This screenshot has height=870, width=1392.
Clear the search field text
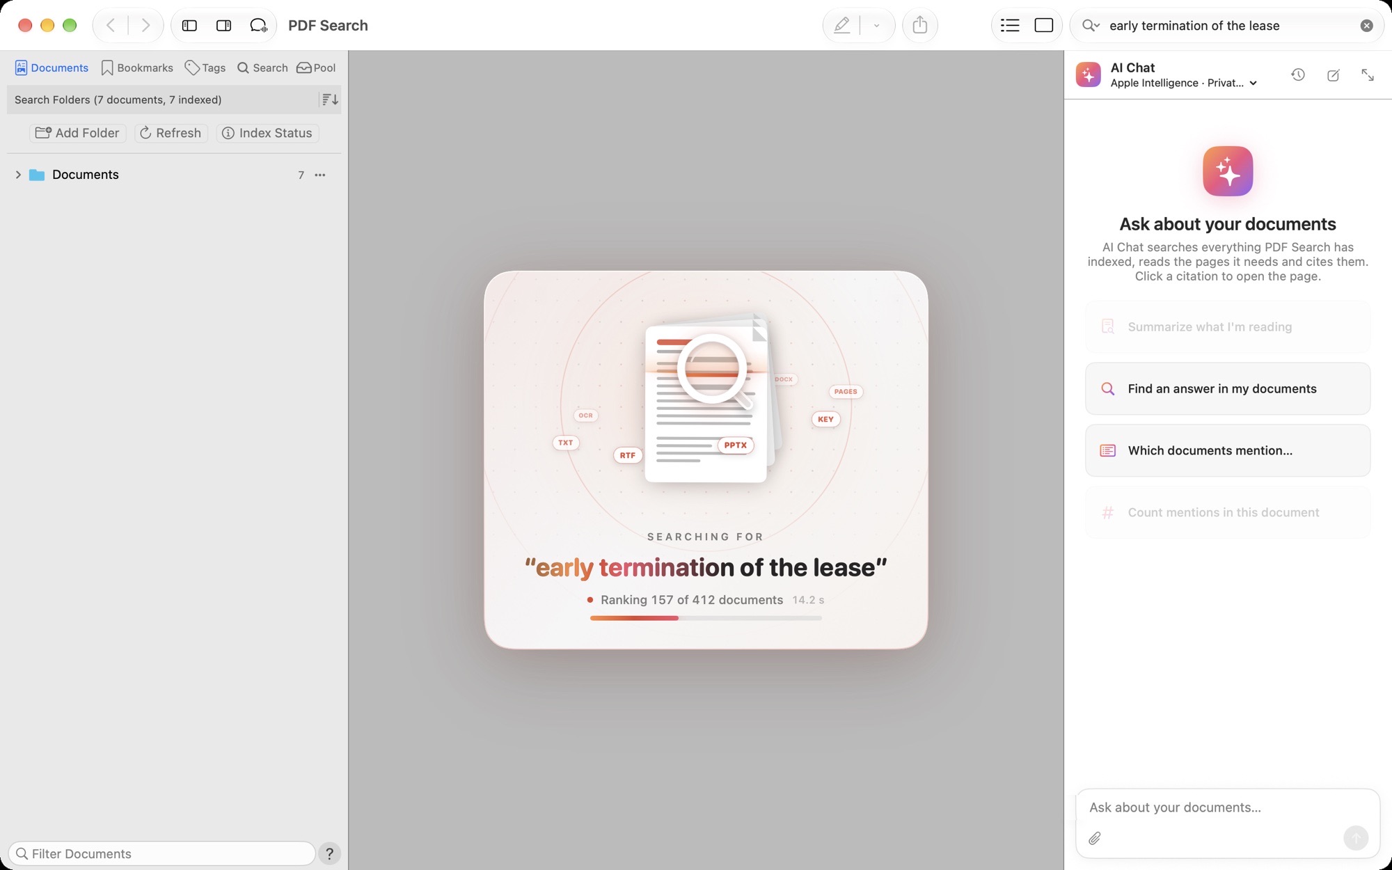1367,26
